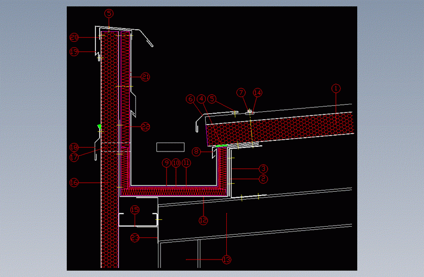Select callout bubble number 18
The width and height of the screenshot is (424, 277).
click(74, 147)
